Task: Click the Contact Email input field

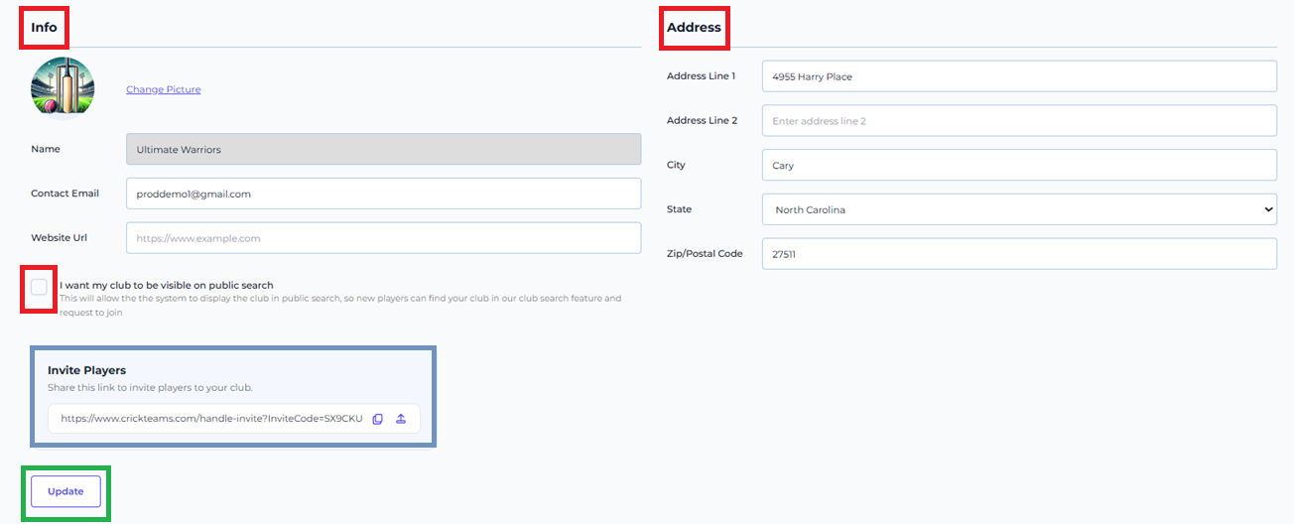Action: [383, 194]
